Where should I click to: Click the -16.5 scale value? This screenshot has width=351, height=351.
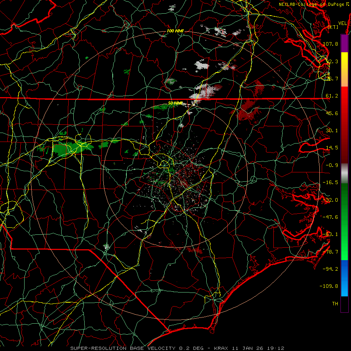[331, 183]
